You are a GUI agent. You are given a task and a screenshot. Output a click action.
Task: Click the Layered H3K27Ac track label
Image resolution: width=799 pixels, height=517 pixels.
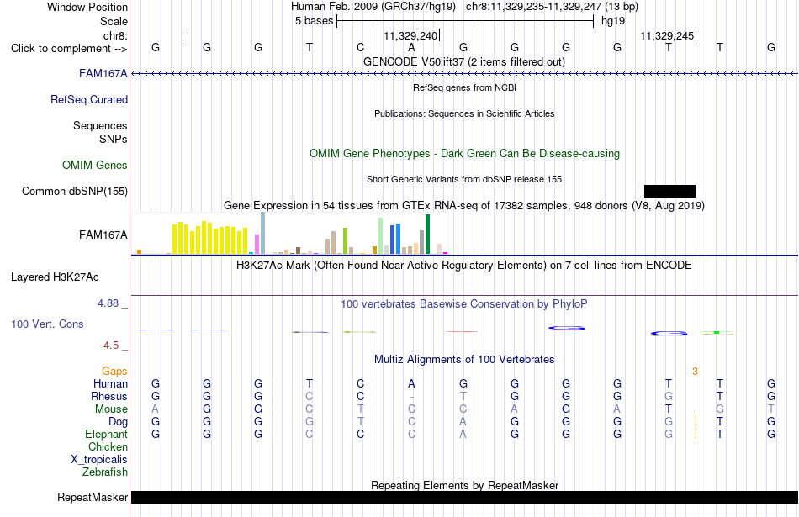(55, 277)
